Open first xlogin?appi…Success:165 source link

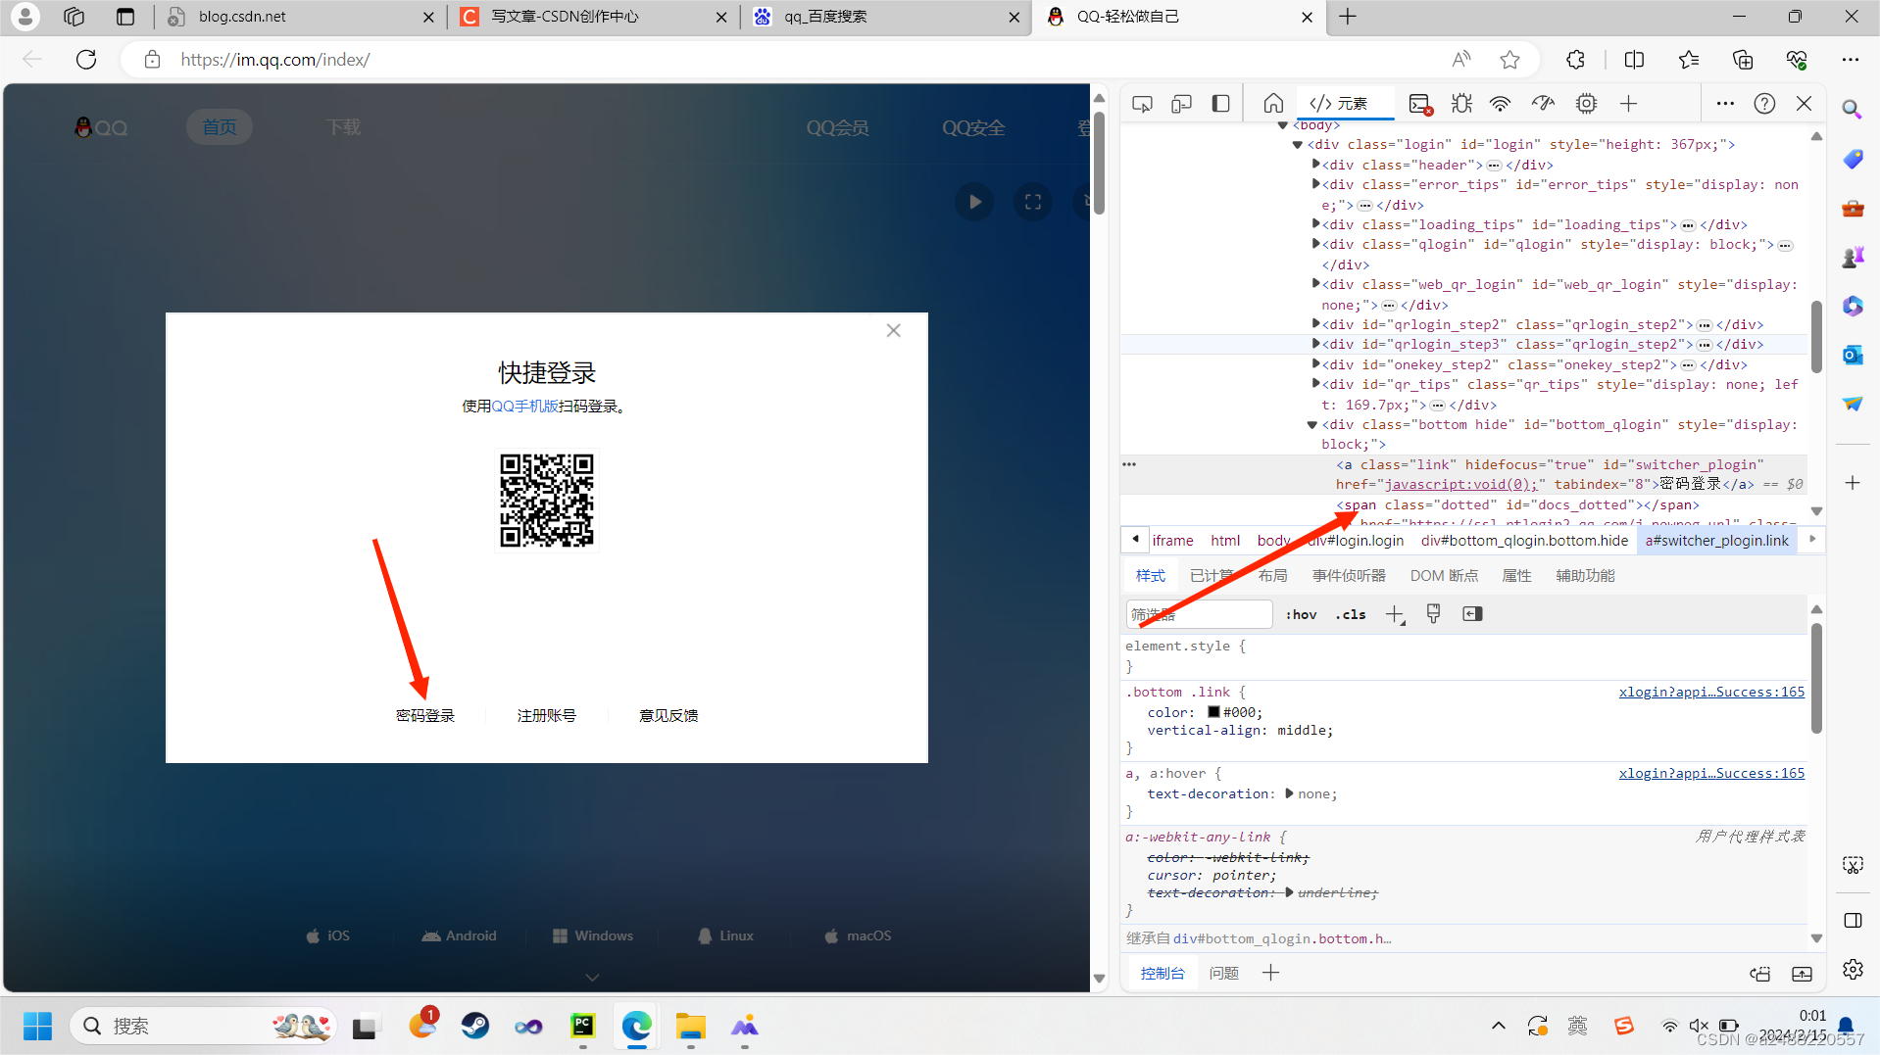tap(1711, 693)
